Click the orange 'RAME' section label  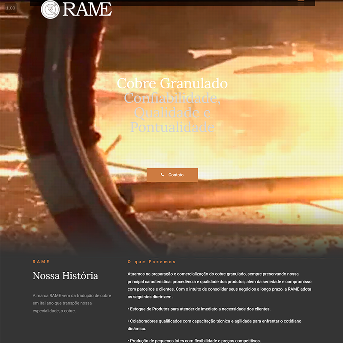tap(41, 262)
